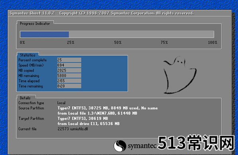Click the Speed value field showing 694
The width and height of the screenshot is (238, 155).
[69, 65]
